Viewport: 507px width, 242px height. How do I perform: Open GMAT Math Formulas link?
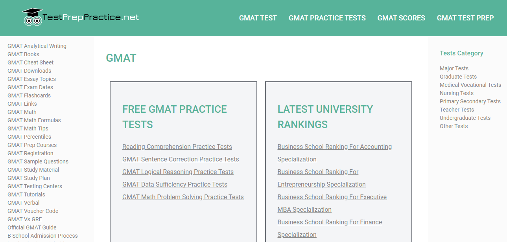click(x=34, y=120)
